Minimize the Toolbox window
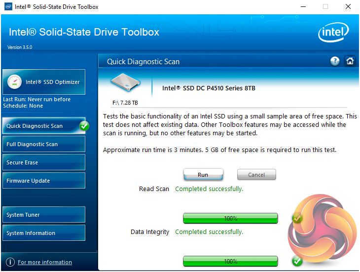Viewport: 360px width, 272px height. pyautogui.click(x=303, y=6)
